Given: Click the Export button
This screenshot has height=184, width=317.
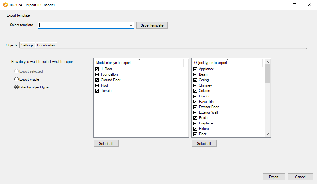Looking at the screenshot, I should pyautogui.click(x=274, y=177).
